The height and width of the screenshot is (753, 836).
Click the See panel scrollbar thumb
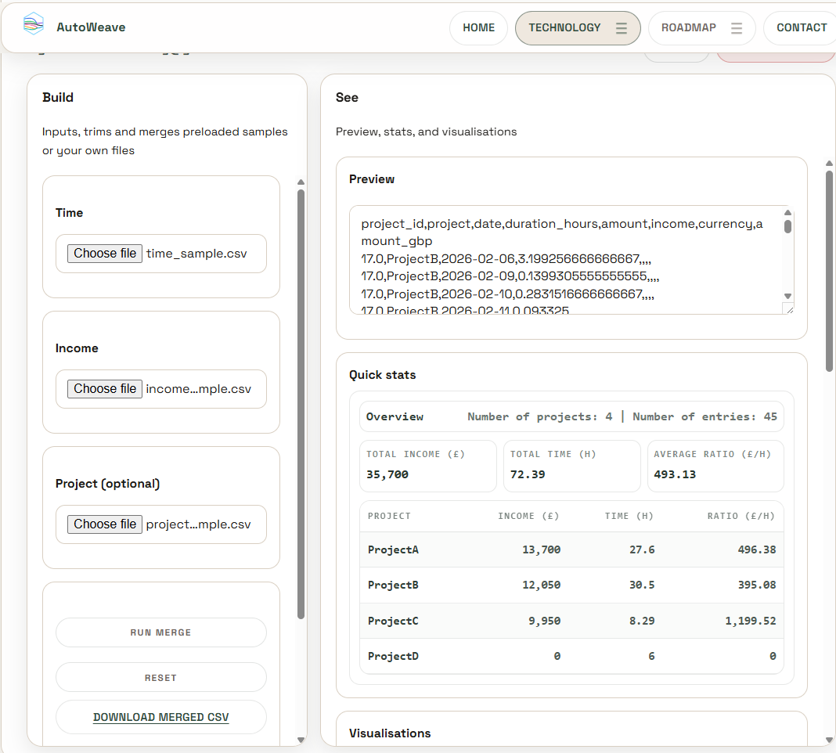(829, 271)
